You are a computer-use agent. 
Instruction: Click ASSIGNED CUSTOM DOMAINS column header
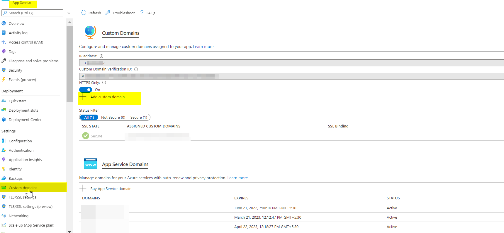pyautogui.click(x=154, y=126)
